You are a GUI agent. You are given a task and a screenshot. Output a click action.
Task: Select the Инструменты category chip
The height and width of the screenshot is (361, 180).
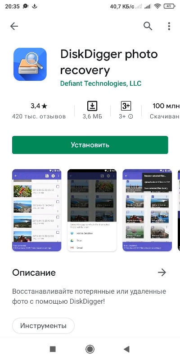[43, 326]
